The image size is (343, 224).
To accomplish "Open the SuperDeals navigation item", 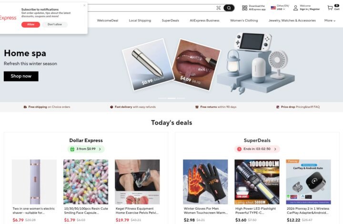I will (x=170, y=20).
